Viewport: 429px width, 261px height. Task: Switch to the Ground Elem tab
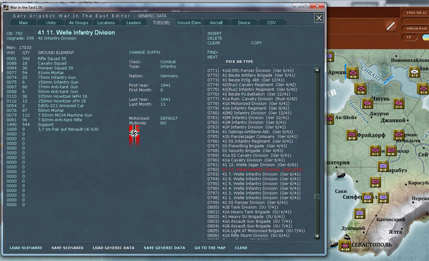coord(189,23)
